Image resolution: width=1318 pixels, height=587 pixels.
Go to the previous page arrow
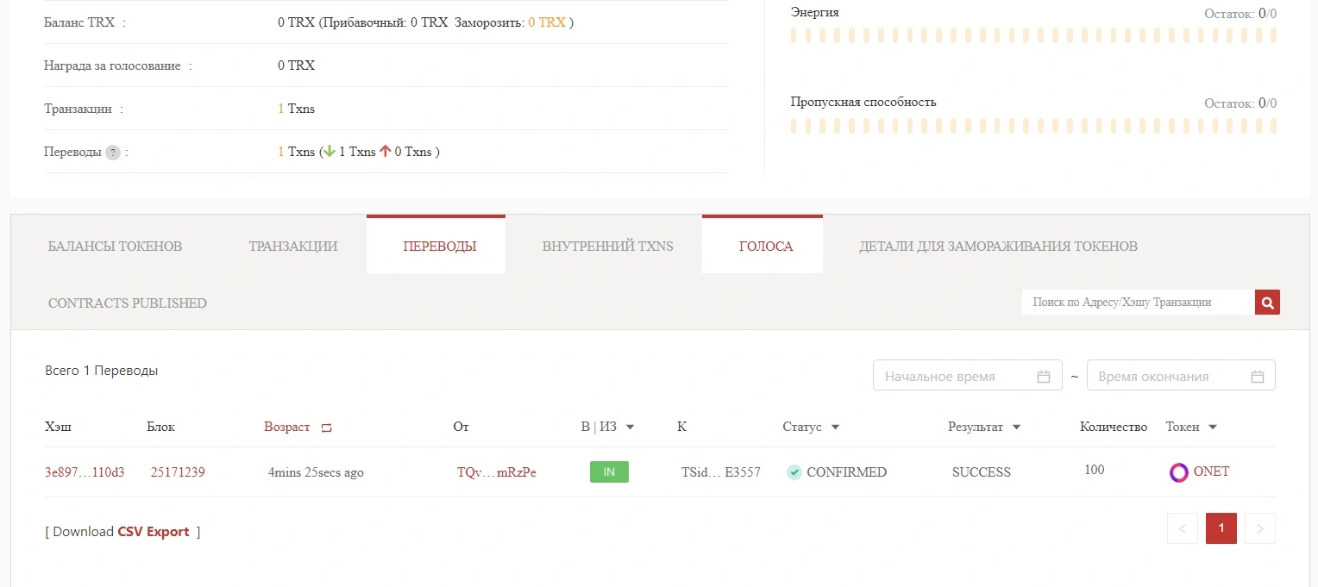[1182, 528]
